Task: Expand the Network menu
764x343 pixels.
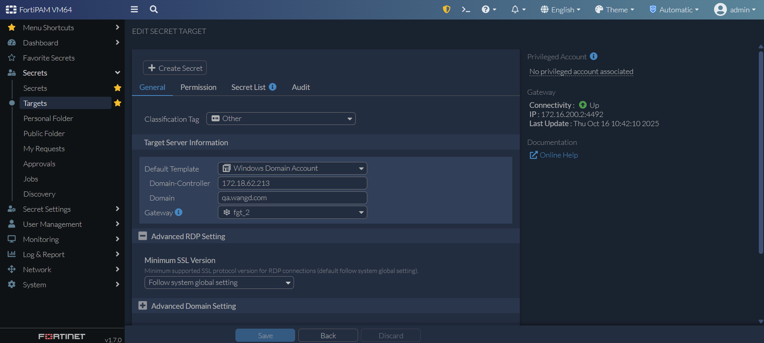Action: pos(117,269)
